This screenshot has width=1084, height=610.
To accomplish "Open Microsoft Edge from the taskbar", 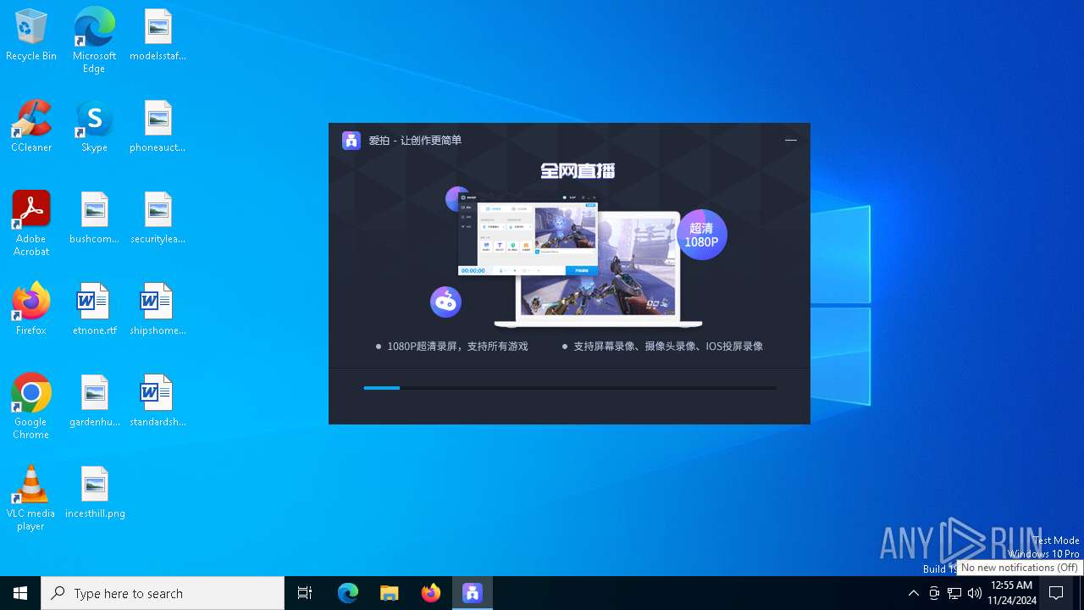I will tap(348, 593).
